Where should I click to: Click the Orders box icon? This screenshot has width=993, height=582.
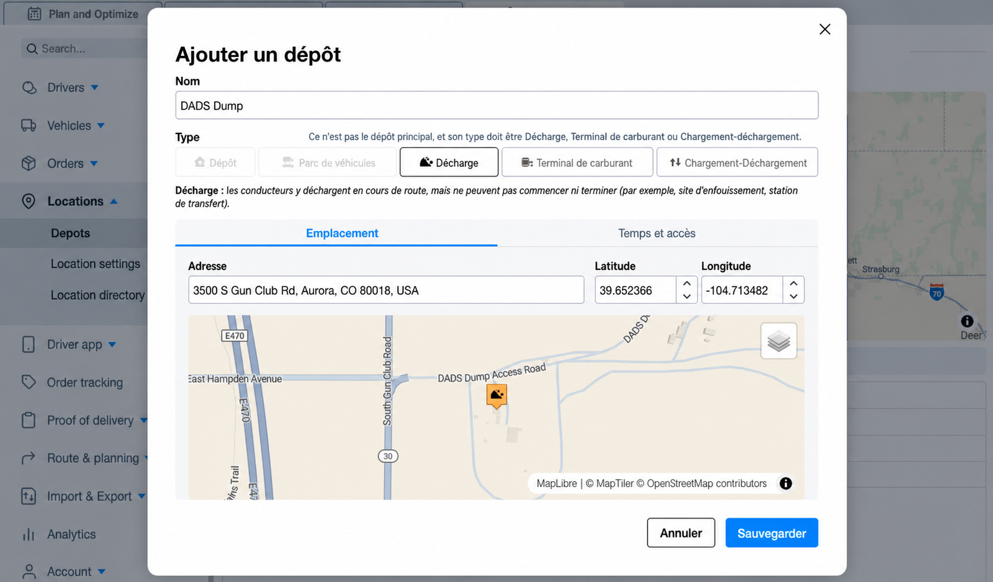coord(29,163)
